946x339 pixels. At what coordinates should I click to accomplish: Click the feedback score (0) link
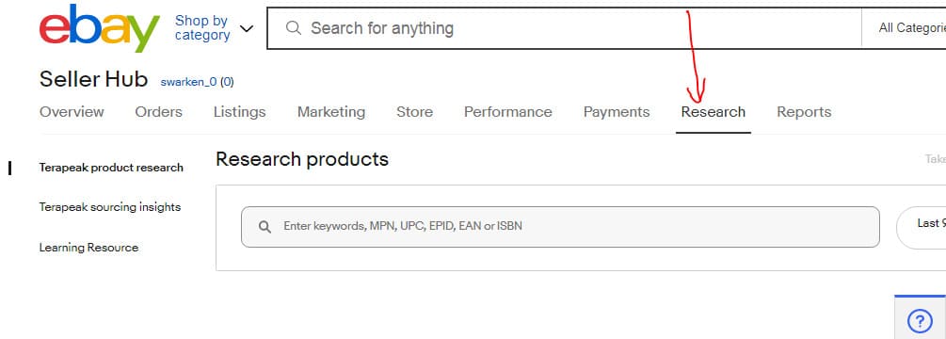(x=227, y=81)
